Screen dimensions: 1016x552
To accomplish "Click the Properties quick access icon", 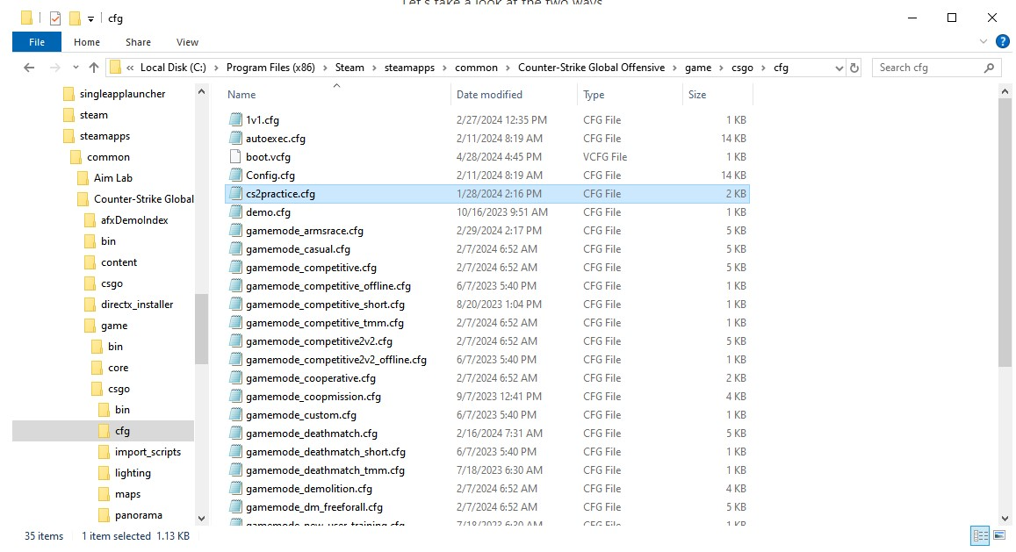I will pyautogui.click(x=55, y=18).
